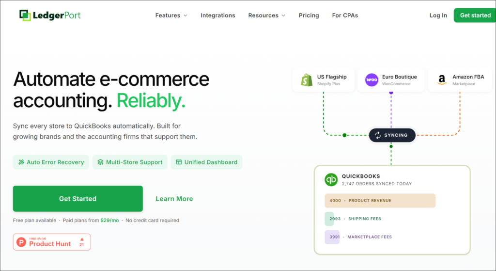496x271 pixels.
Task: Click the header Get started button
Action: pos(475,15)
